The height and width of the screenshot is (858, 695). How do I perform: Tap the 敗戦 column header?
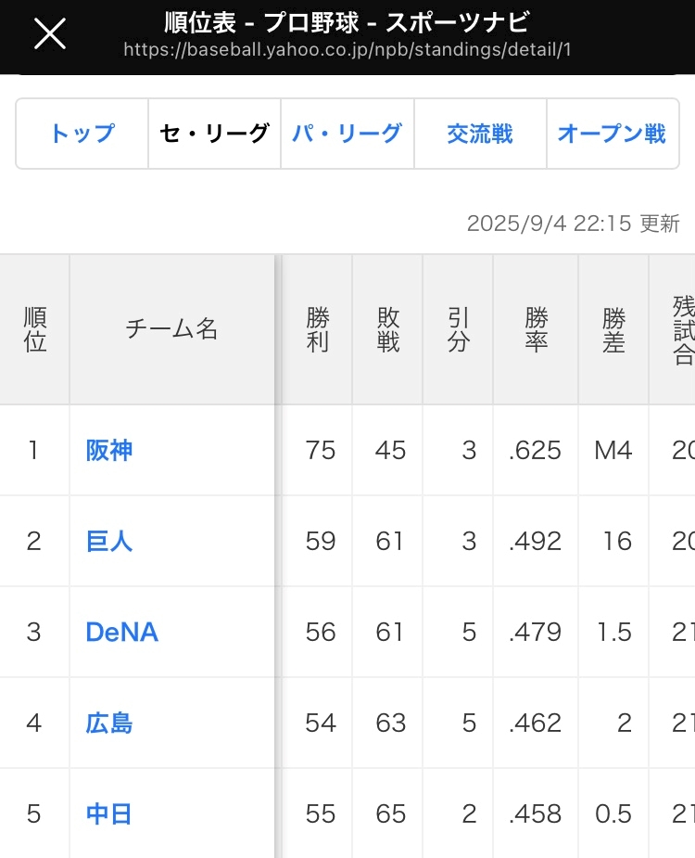[x=388, y=330]
